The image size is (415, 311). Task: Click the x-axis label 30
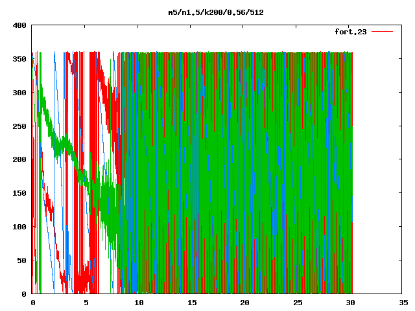pos(350,303)
